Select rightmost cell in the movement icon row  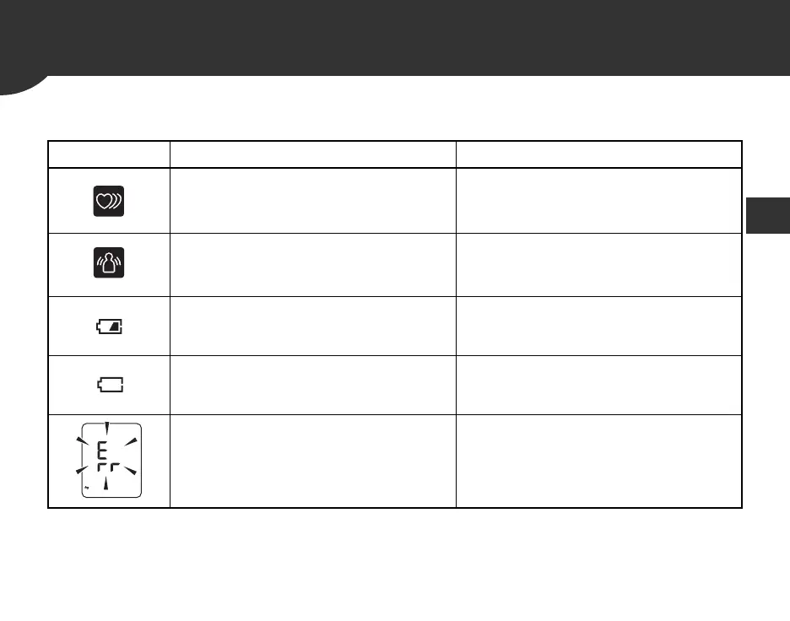click(598, 264)
